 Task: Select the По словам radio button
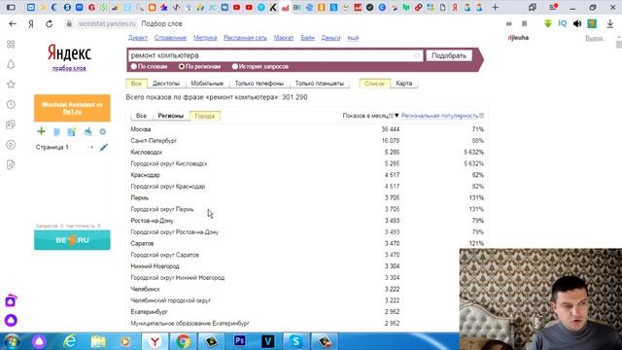pyautogui.click(x=134, y=66)
